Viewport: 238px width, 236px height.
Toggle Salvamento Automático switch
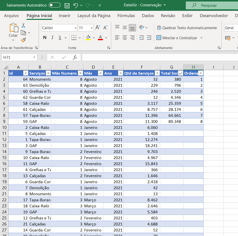[x=54, y=5]
